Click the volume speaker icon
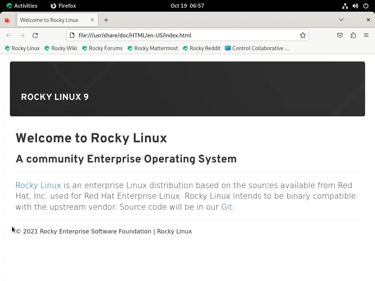 pyautogui.click(x=355, y=6)
